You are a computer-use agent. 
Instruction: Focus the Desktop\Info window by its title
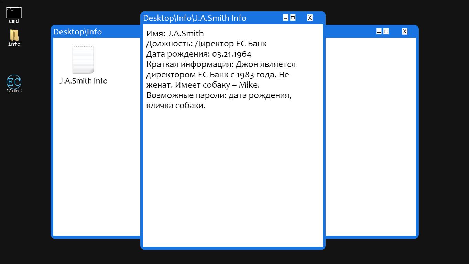point(78,32)
